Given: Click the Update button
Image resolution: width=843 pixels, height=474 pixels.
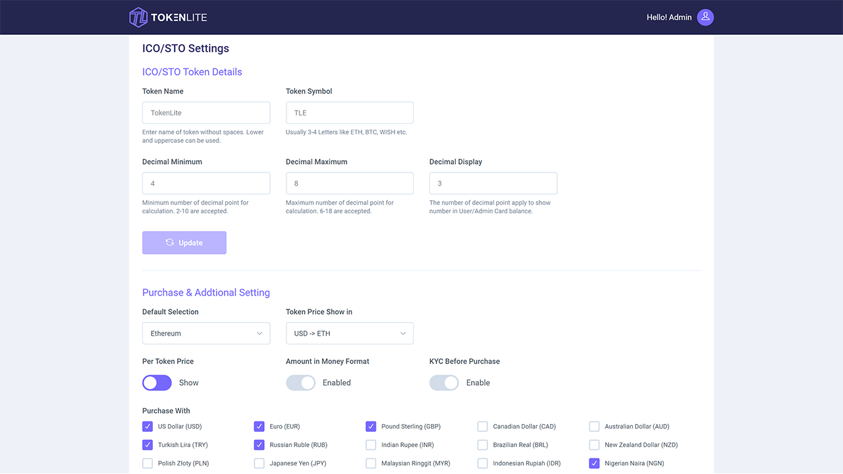Looking at the screenshot, I should point(184,242).
